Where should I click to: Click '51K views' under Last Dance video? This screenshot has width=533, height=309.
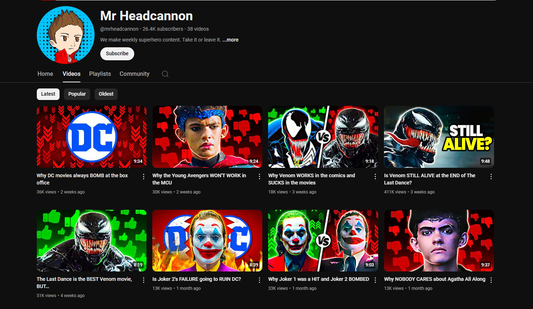pos(46,296)
